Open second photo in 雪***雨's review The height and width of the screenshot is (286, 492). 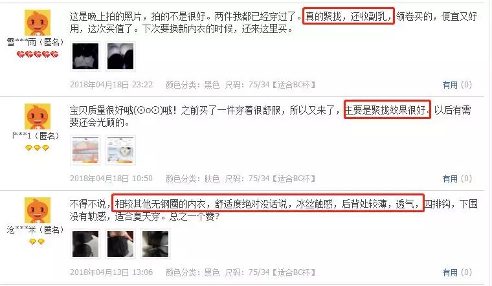tap(120, 56)
